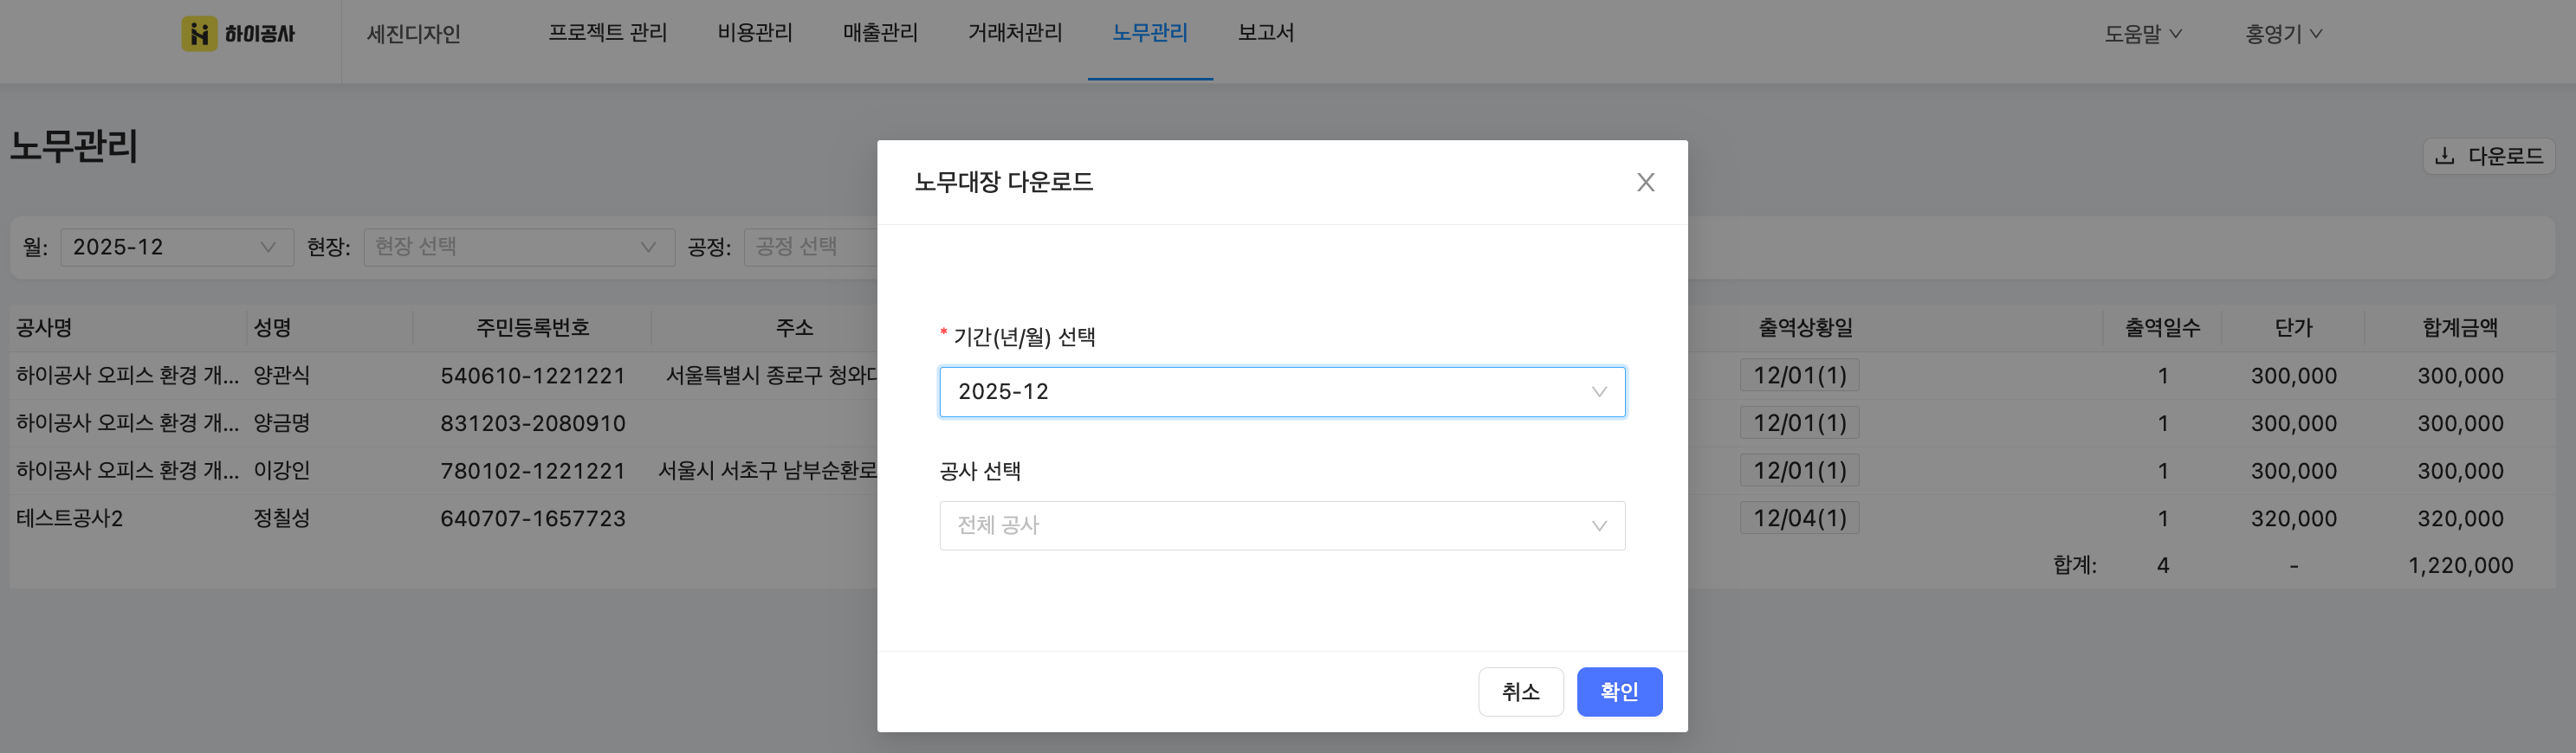Open the 홍영기 user account menu
This screenshot has height=753, width=2576.
coord(2283,34)
